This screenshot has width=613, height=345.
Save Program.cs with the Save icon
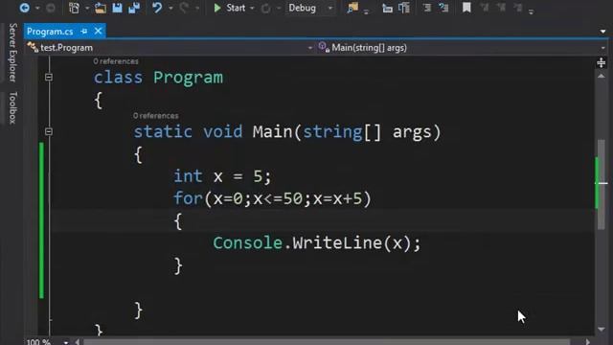point(117,8)
